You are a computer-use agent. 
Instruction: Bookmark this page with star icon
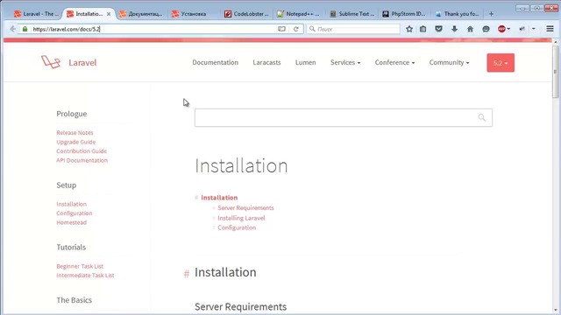(409, 29)
